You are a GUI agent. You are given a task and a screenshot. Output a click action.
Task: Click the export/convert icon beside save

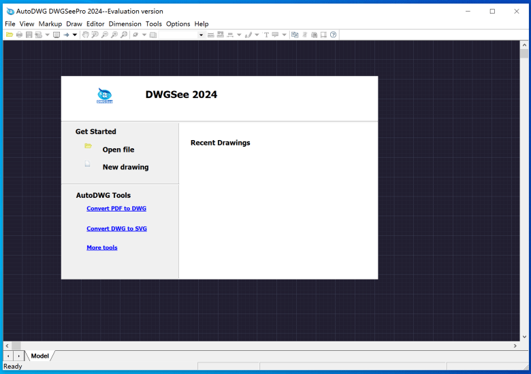[39, 35]
